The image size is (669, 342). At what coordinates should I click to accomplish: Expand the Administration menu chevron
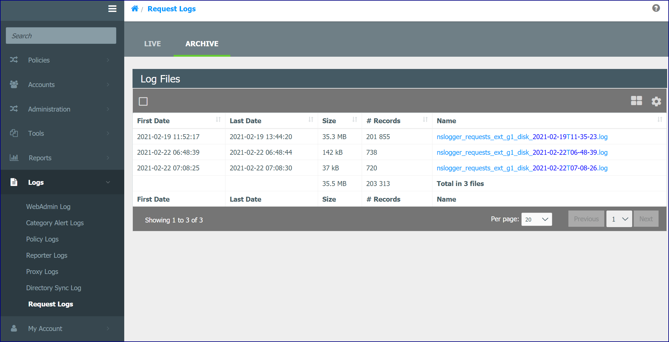click(x=108, y=109)
